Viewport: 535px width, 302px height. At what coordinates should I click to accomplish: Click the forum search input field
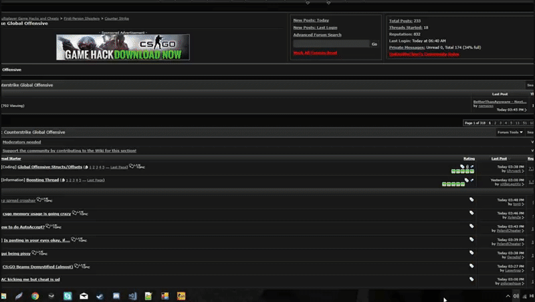pyautogui.click(x=331, y=43)
